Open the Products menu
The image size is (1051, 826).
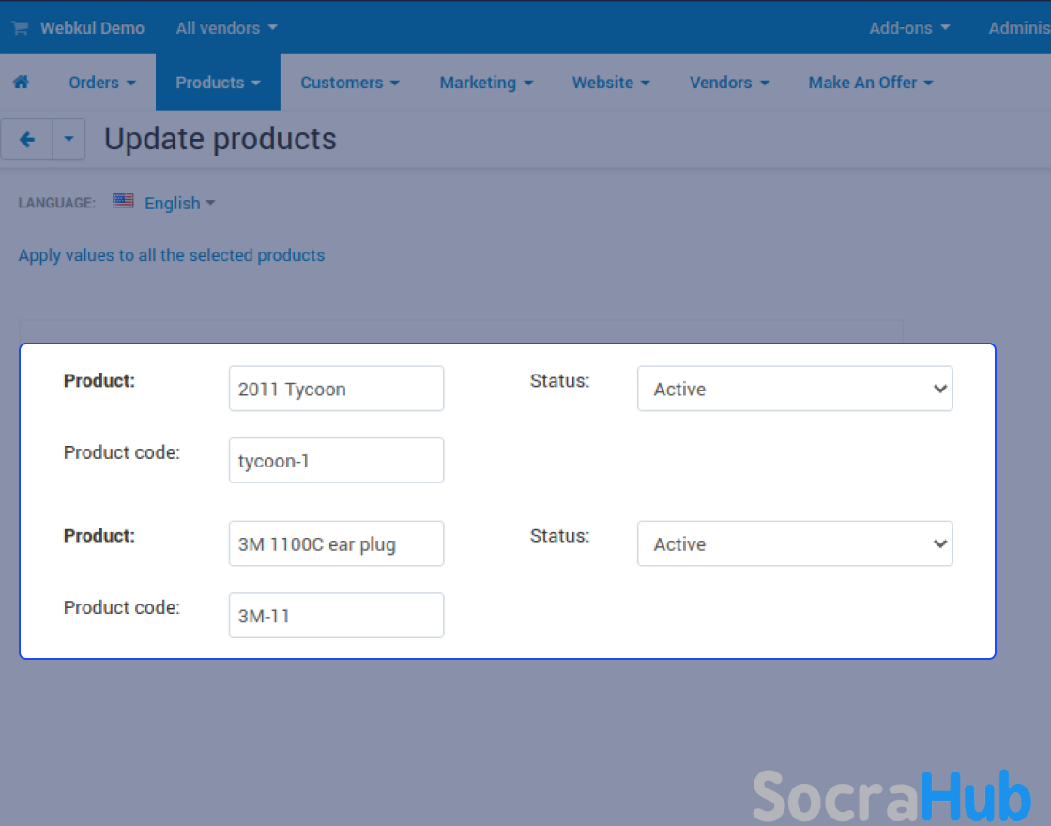[x=218, y=83]
